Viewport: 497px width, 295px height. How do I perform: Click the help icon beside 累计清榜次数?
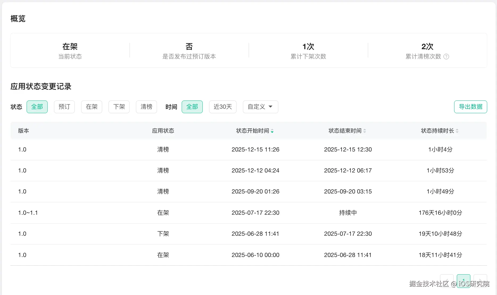pos(446,57)
